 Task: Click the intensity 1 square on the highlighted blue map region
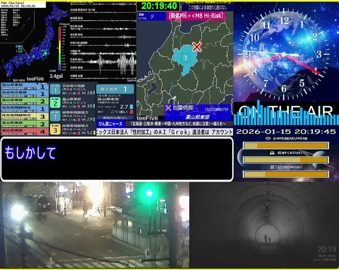point(185,58)
